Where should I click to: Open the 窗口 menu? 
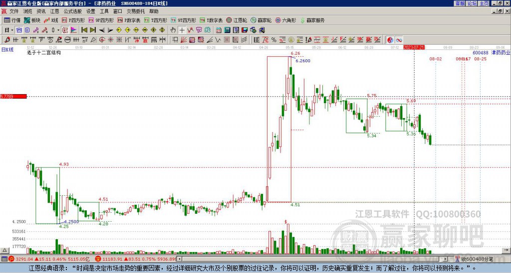(x=118, y=11)
